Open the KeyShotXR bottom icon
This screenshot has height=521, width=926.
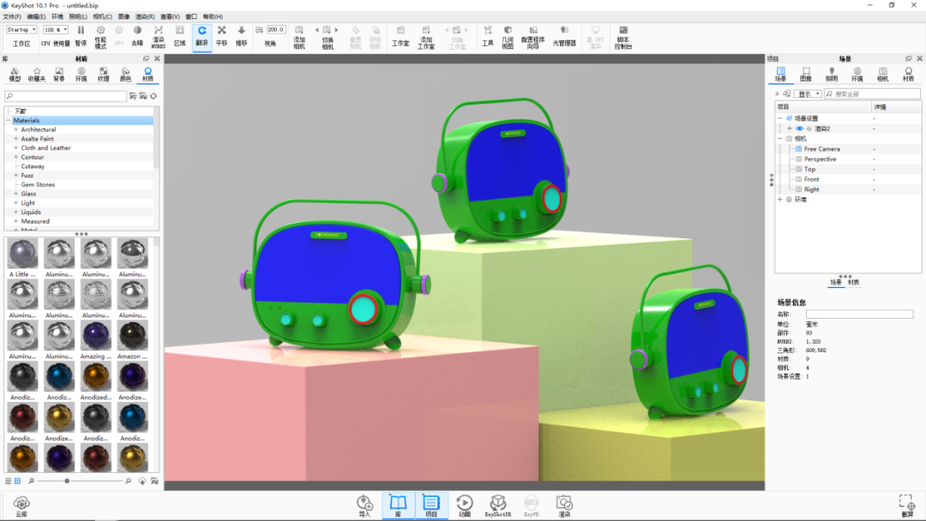[x=498, y=506]
